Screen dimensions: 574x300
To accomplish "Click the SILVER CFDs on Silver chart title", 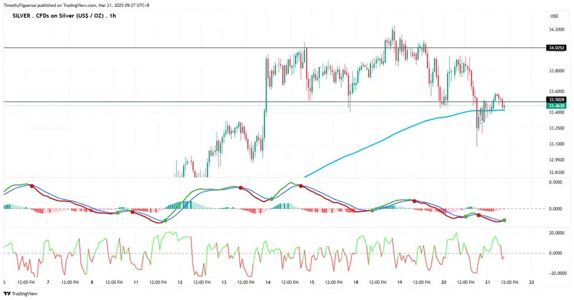I will click(64, 16).
